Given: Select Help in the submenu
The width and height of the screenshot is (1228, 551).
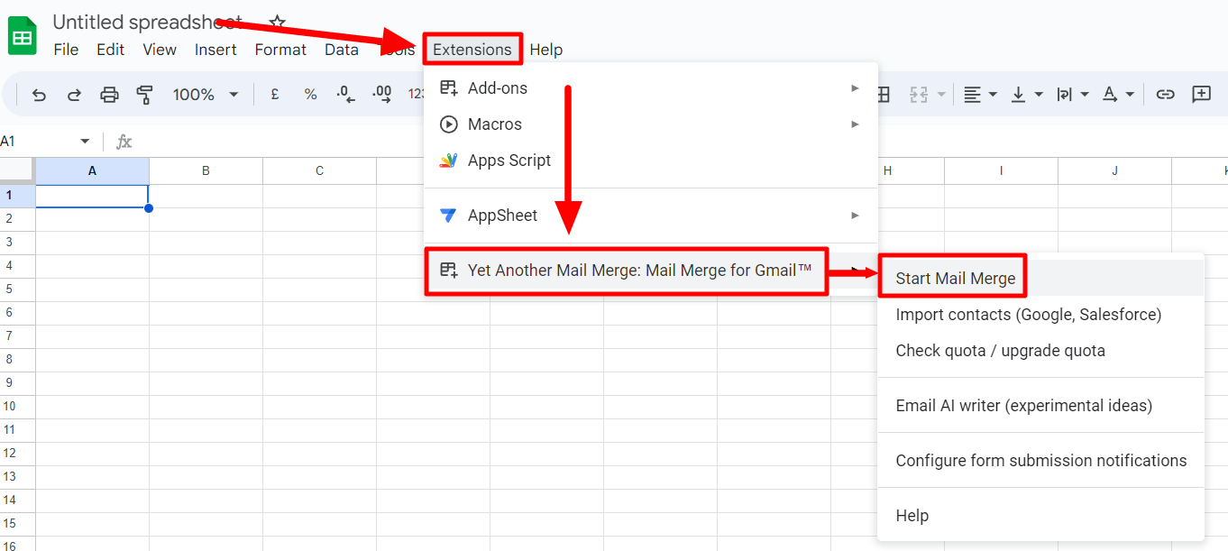Looking at the screenshot, I should (x=1041, y=516).
